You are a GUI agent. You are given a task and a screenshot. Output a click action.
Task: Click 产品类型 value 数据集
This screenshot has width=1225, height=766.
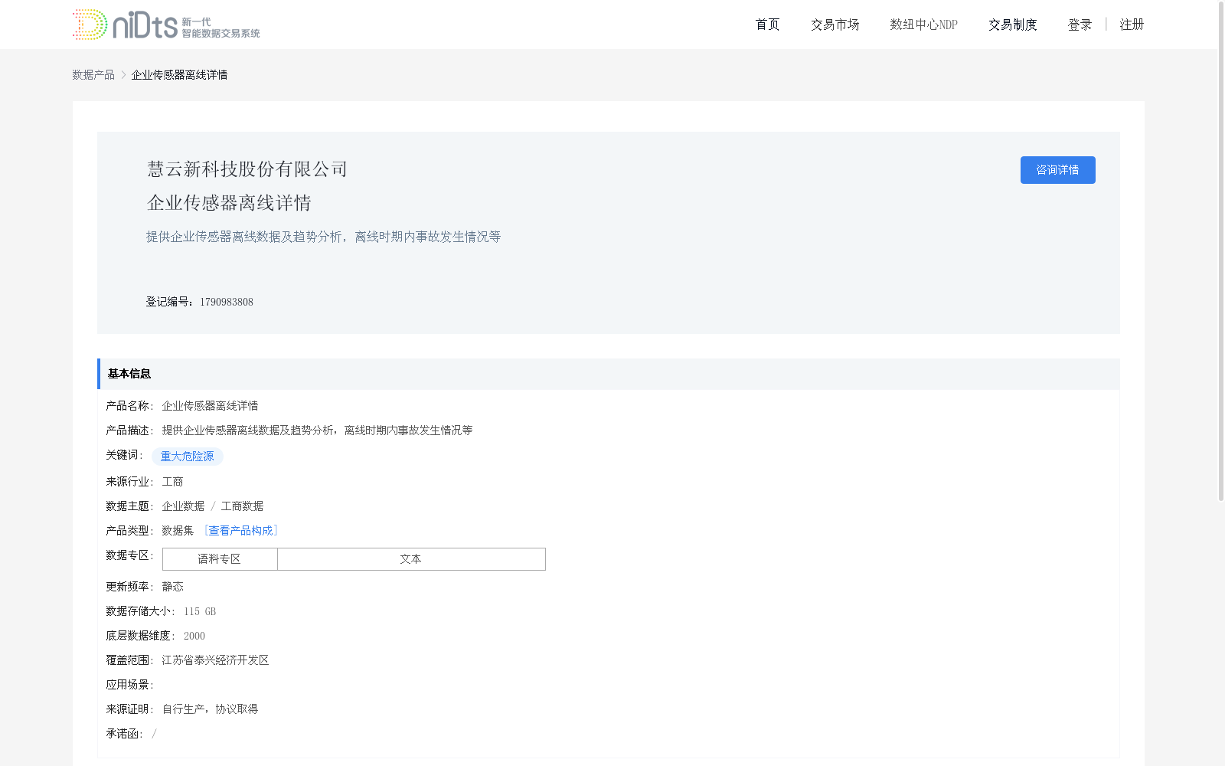[178, 531]
